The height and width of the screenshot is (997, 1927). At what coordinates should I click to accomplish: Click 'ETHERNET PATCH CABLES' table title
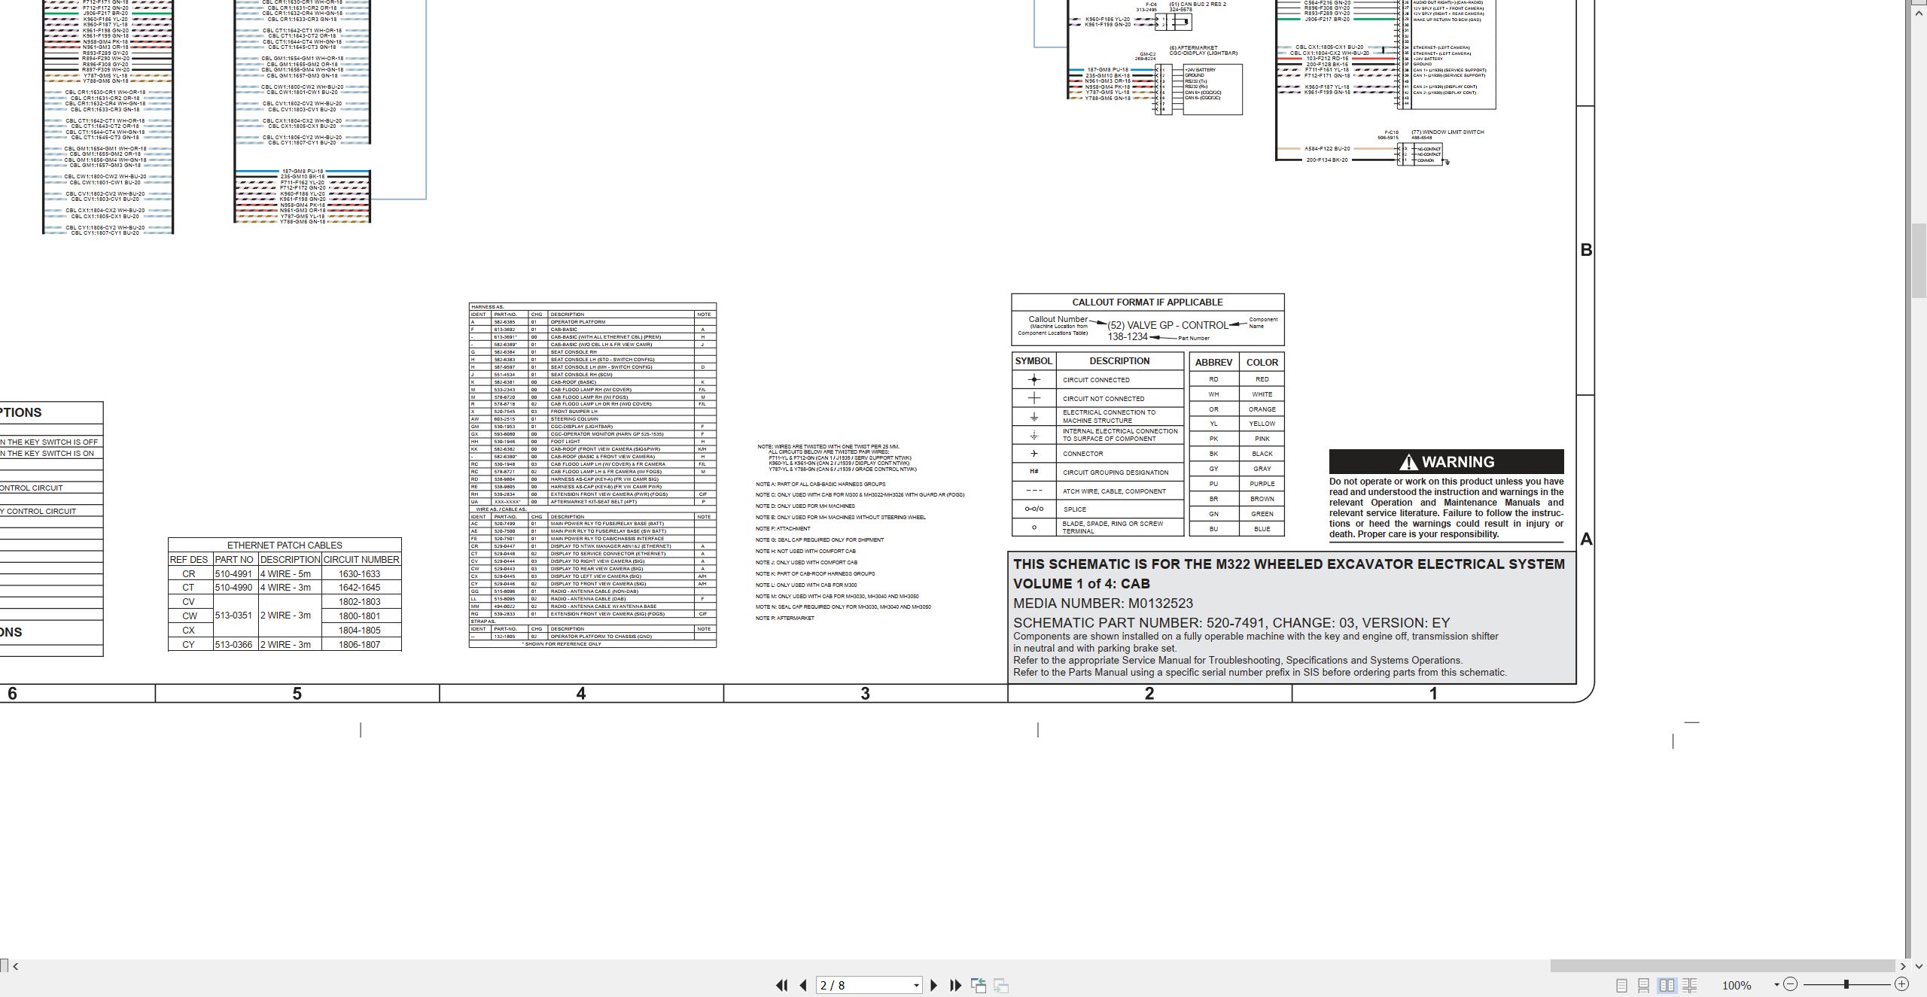point(285,545)
